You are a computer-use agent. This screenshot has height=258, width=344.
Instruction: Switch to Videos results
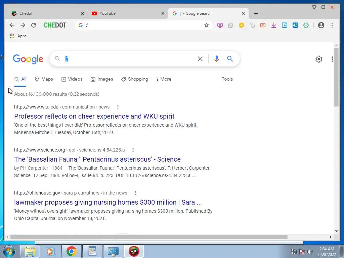click(x=72, y=79)
